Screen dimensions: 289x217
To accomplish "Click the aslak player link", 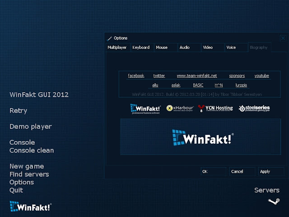I will point(176,85).
